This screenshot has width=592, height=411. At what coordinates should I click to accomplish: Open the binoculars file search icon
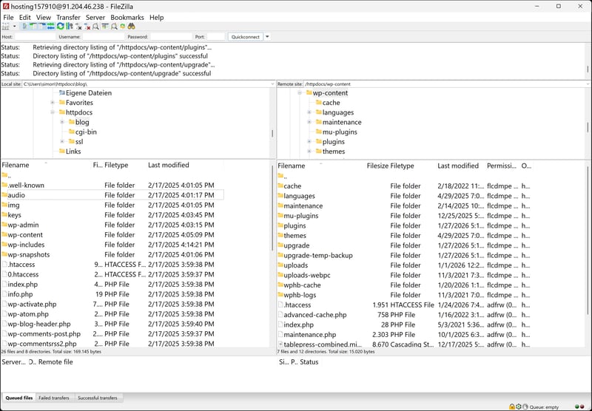pos(131,26)
